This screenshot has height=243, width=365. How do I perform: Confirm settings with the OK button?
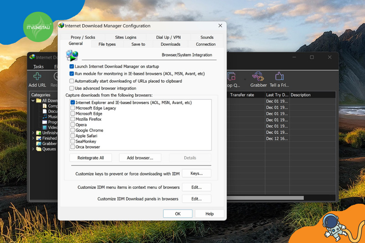point(177,214)
